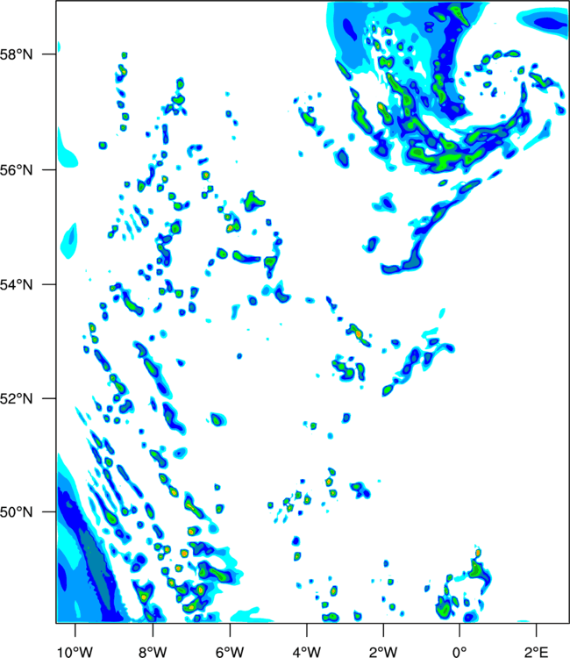This screenshot has height=658, width=570.
Task: Select the 8°W longitude axis label
Action: point(153,651)
